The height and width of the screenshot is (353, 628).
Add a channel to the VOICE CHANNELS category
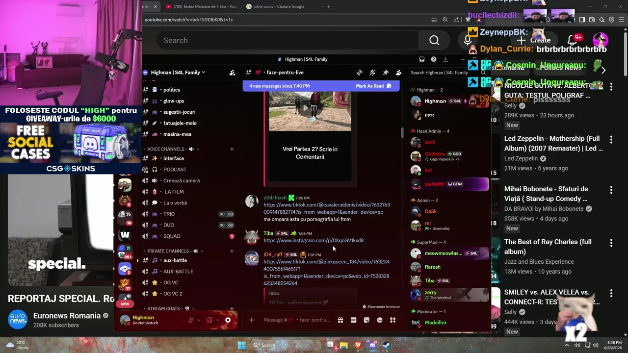(232, 149)
